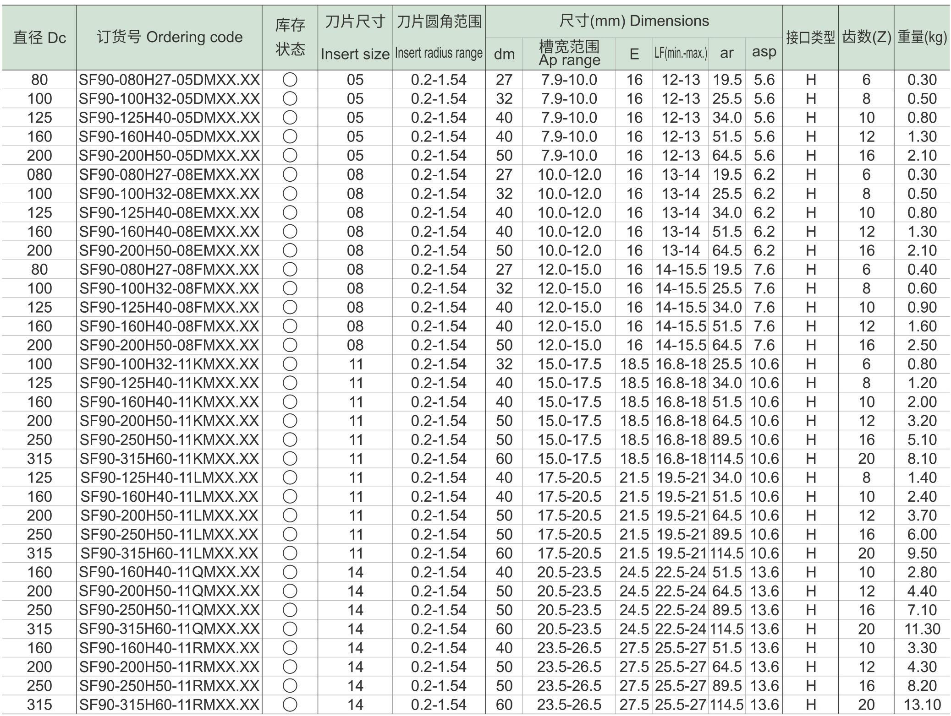
Task: Click the 接口类型 column header
Action: click(810, 38)
